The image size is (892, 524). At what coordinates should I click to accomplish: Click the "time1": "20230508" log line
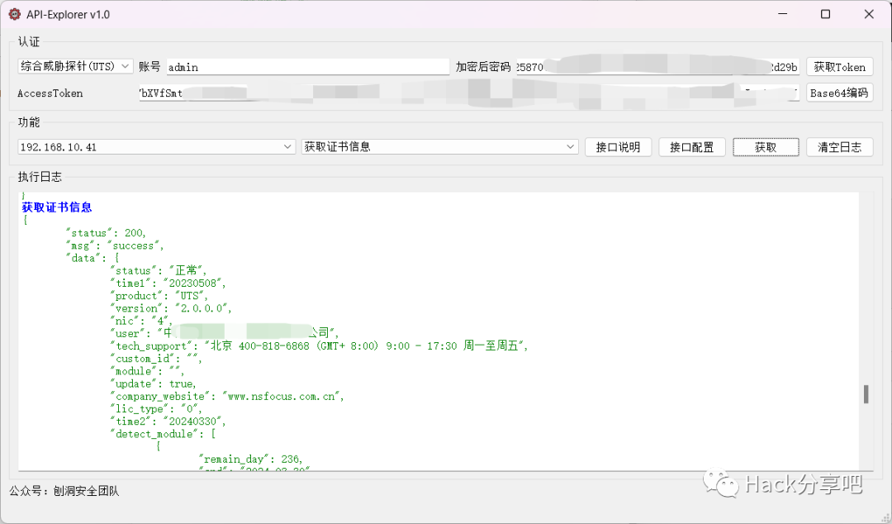click(168, 283)
